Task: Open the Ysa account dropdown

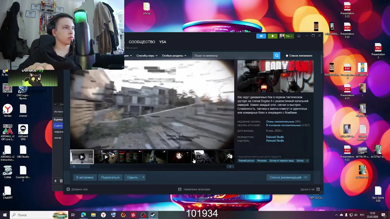Action: 286,36
